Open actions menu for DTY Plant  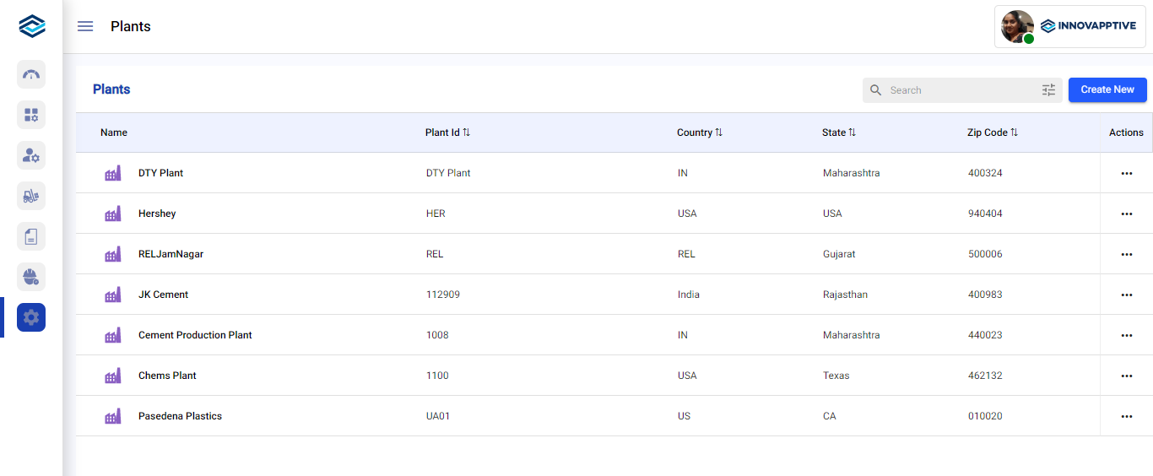[1126, 173]
